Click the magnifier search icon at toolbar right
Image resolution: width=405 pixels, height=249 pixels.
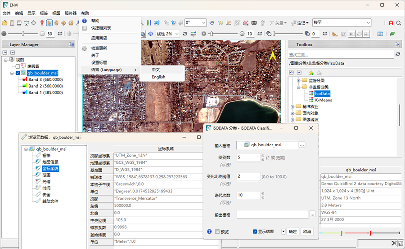point(399,23)
